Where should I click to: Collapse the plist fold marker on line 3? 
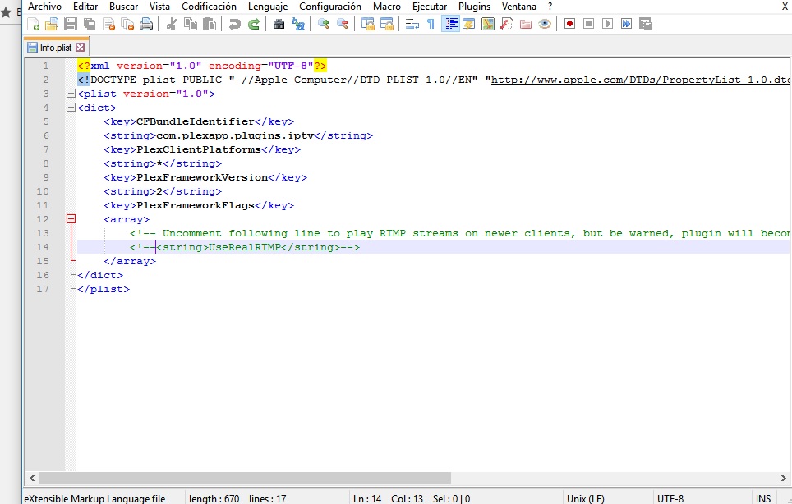point(71,94)
